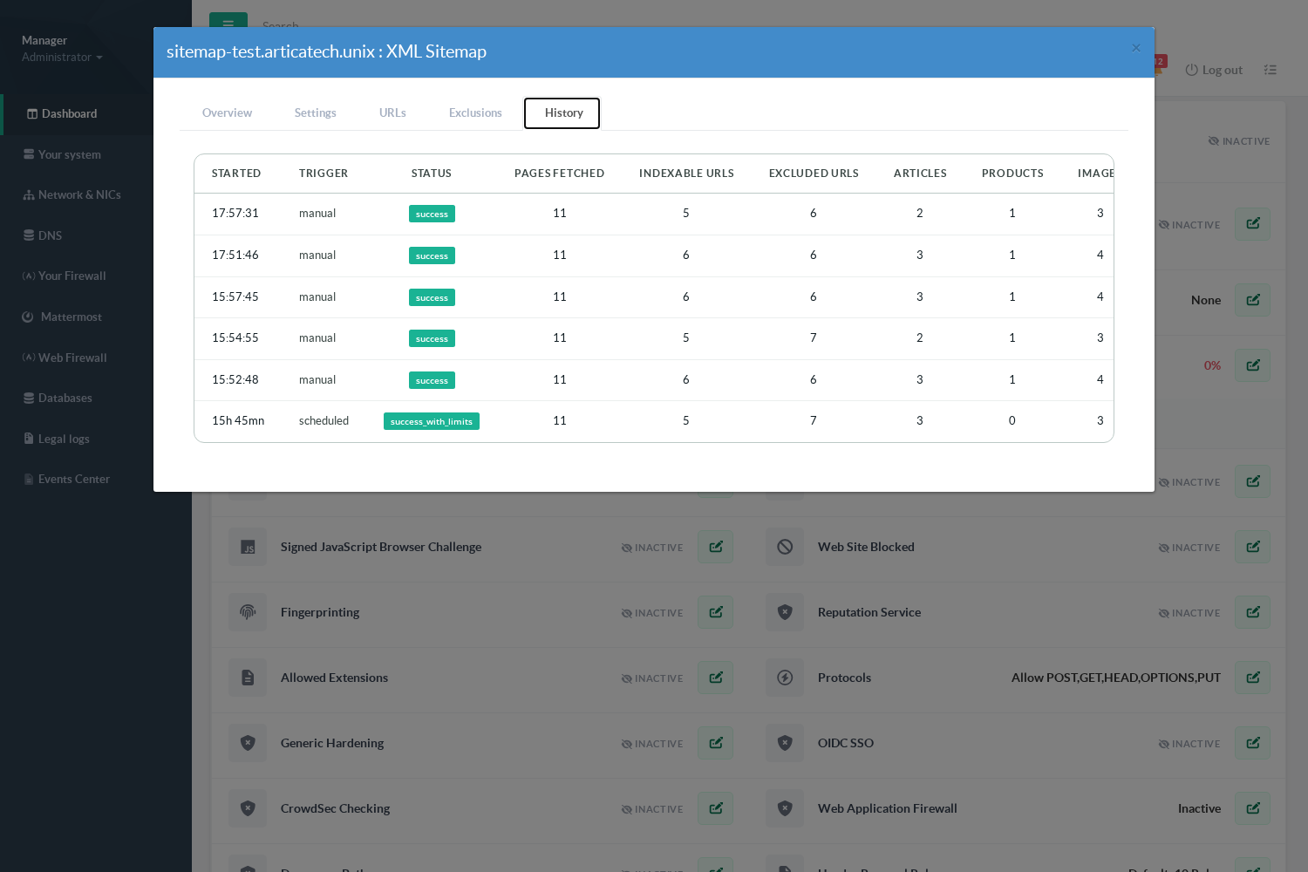Close the XML Sitemap dialog
The image size is (1308, 872).
click(1136, 48)
